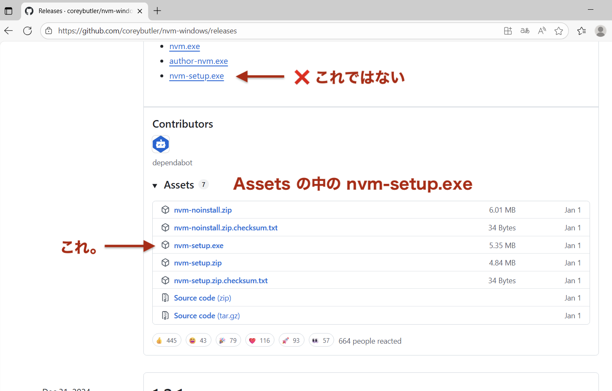Translate page with the translate icon
This screenshot has width=612, height=391.
point(525,31)
